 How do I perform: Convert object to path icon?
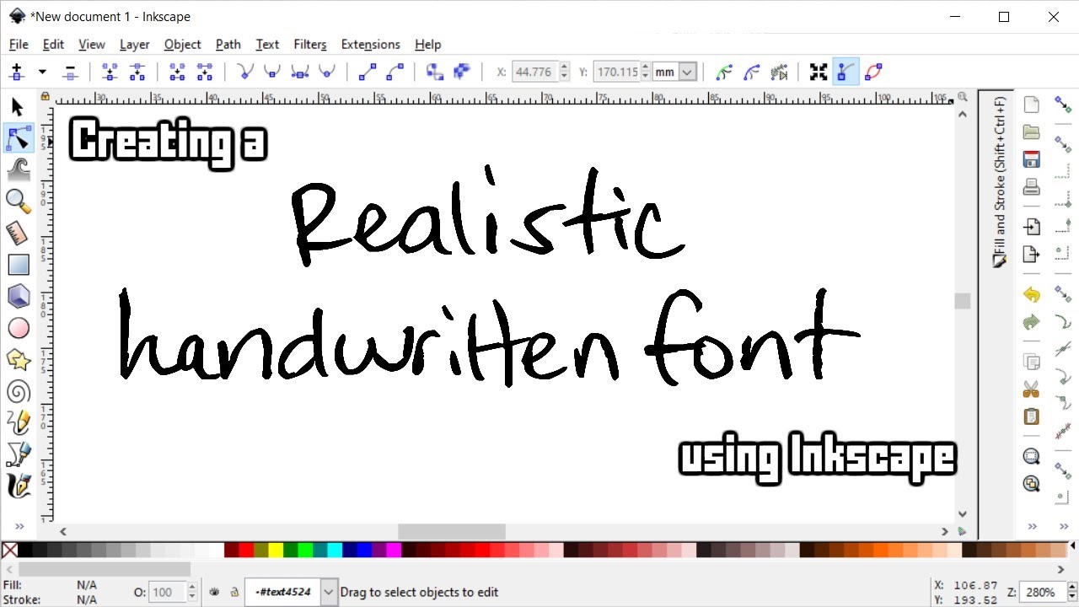(x=435, y=72)
